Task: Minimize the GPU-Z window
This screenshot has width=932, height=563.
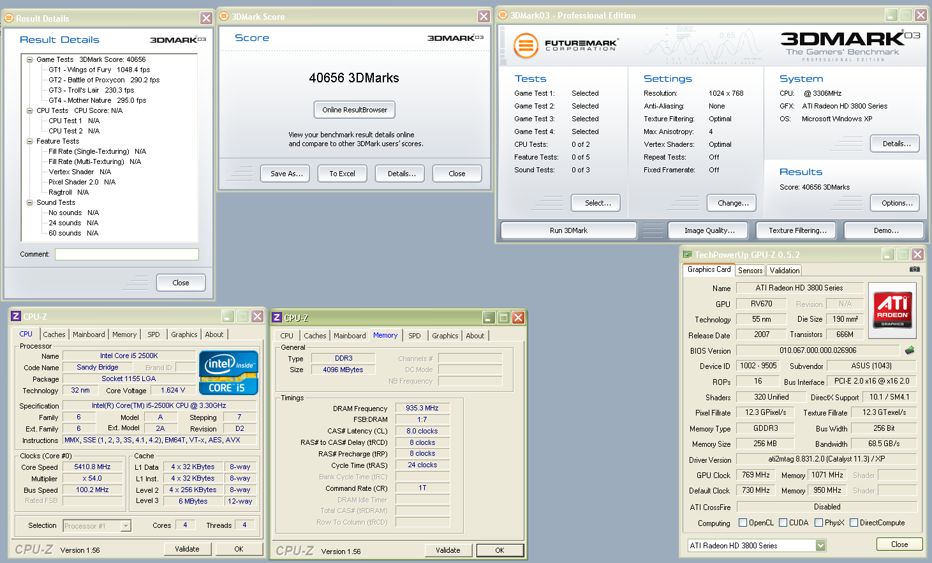Action: (888, 254)
